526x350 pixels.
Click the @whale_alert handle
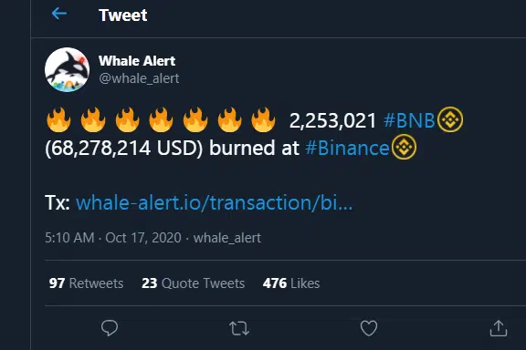coord(139,78)
